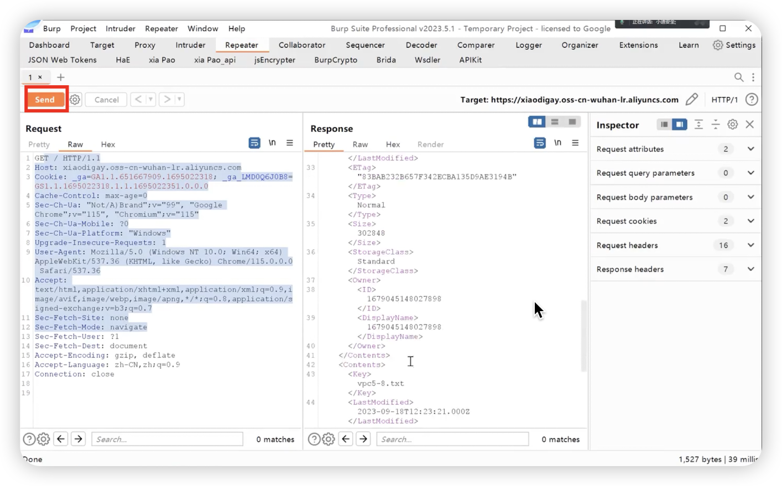Switch HTTP/1 protocol selector
This screenshot has height=486, width=782.
click(724, 100)
